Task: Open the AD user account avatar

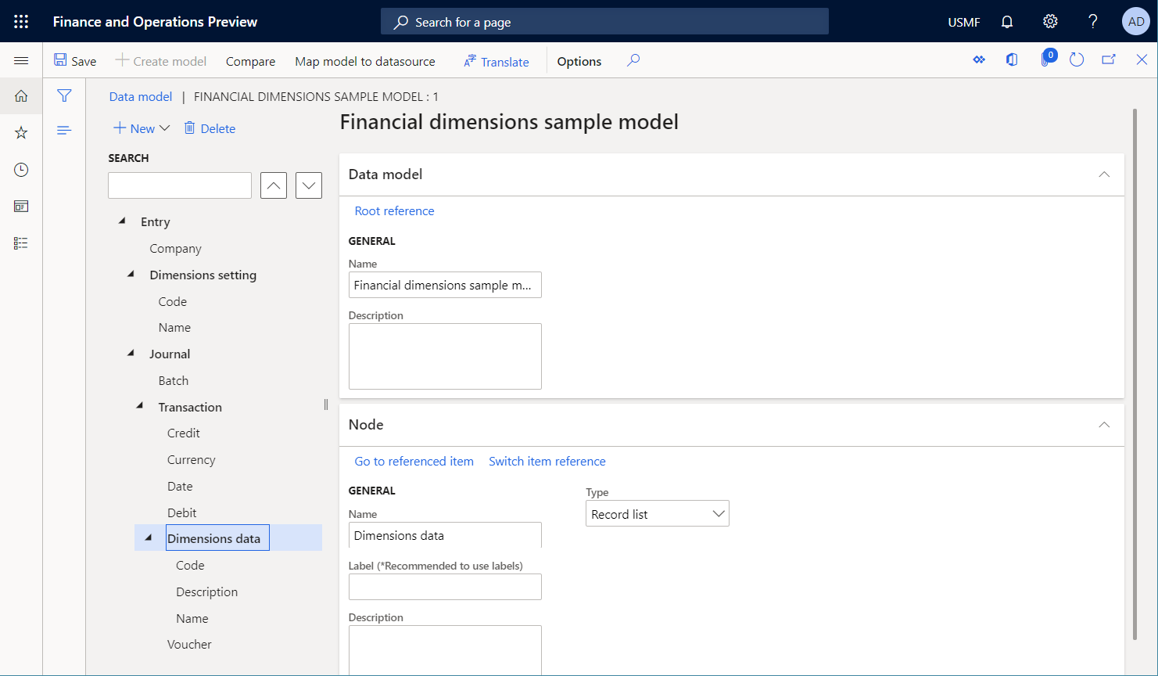Action: [1136, 22]
